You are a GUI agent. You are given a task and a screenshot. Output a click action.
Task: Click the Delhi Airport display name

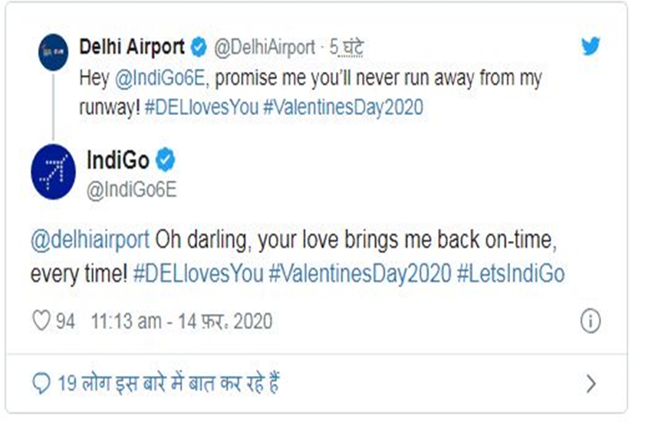(132, 46)
